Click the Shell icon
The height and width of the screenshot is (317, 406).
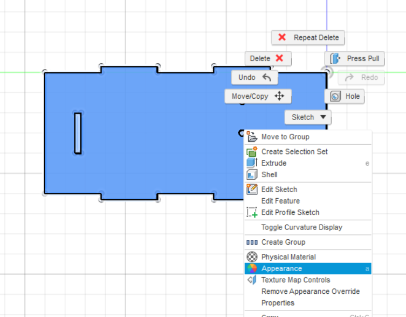coord(252,174)
